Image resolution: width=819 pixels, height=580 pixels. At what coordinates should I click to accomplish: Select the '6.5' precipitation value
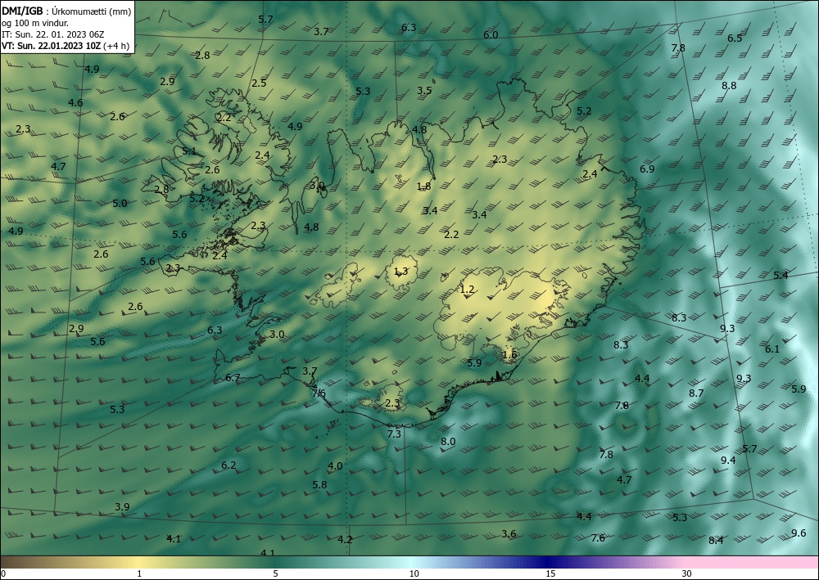click(x=735, y=38)
